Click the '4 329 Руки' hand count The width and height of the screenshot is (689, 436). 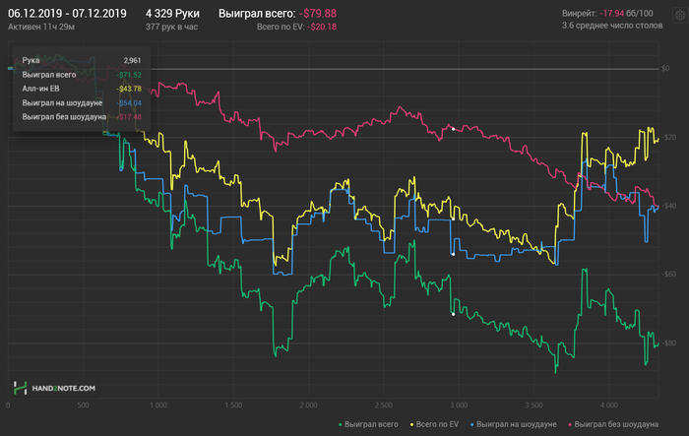(171, 14)
